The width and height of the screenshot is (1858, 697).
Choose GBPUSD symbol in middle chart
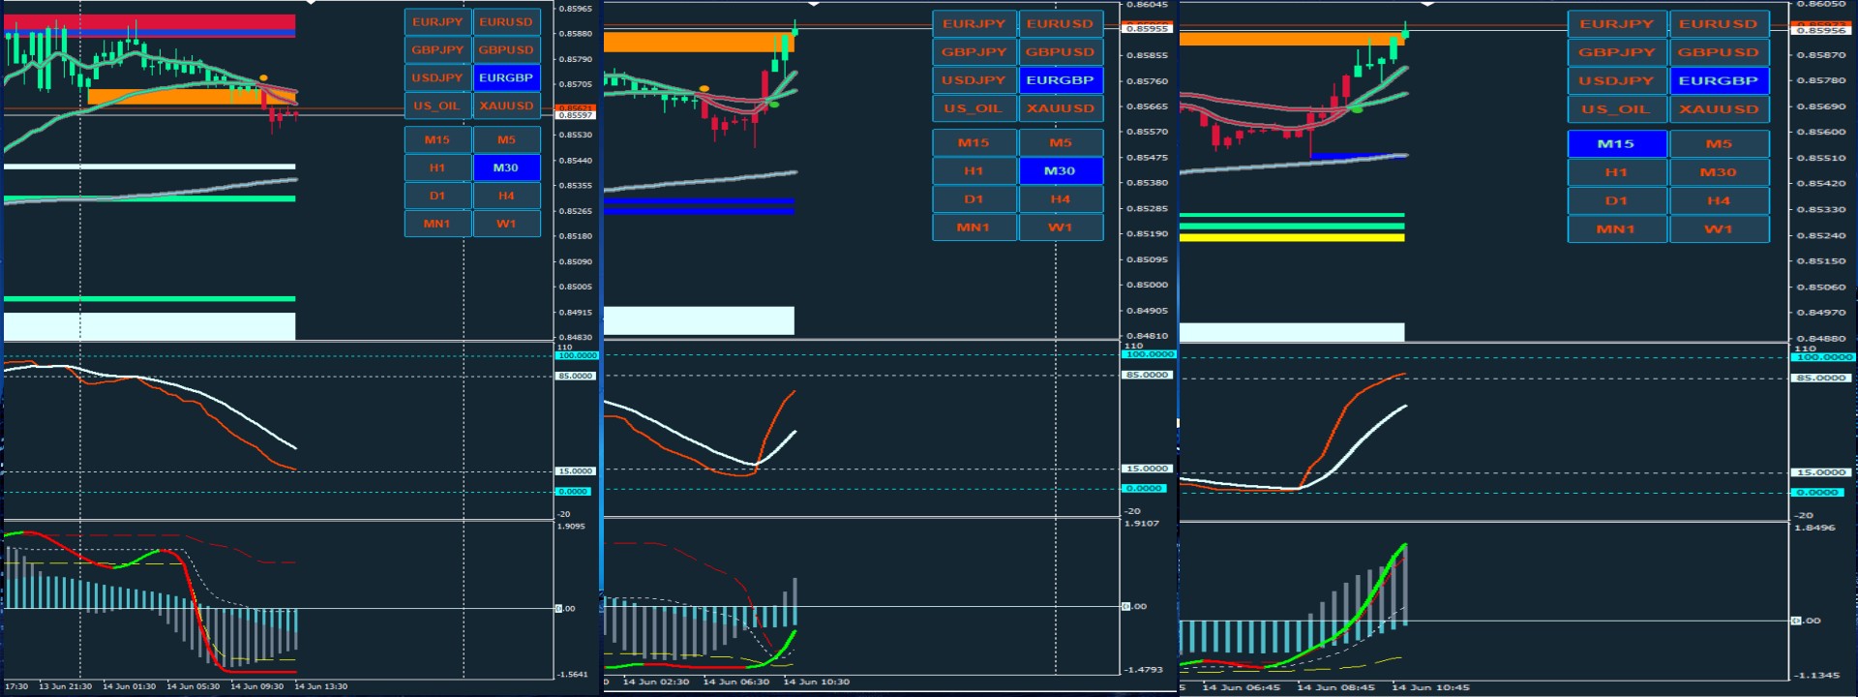(x=1061, y=52)
